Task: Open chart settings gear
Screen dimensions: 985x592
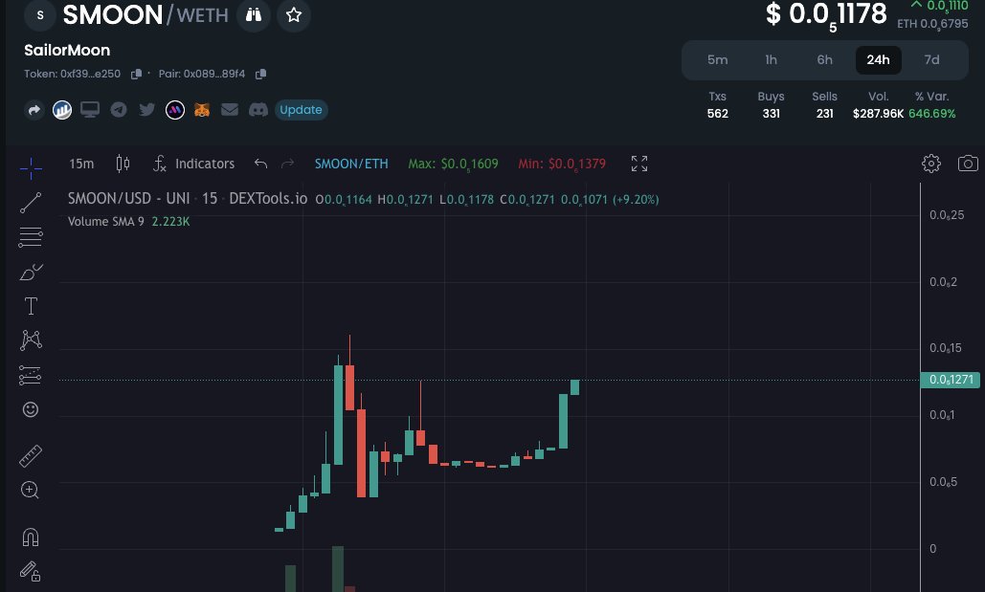Action: pos(931,164)
